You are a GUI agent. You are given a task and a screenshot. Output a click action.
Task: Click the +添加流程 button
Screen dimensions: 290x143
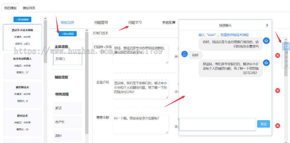click(68, 34)
